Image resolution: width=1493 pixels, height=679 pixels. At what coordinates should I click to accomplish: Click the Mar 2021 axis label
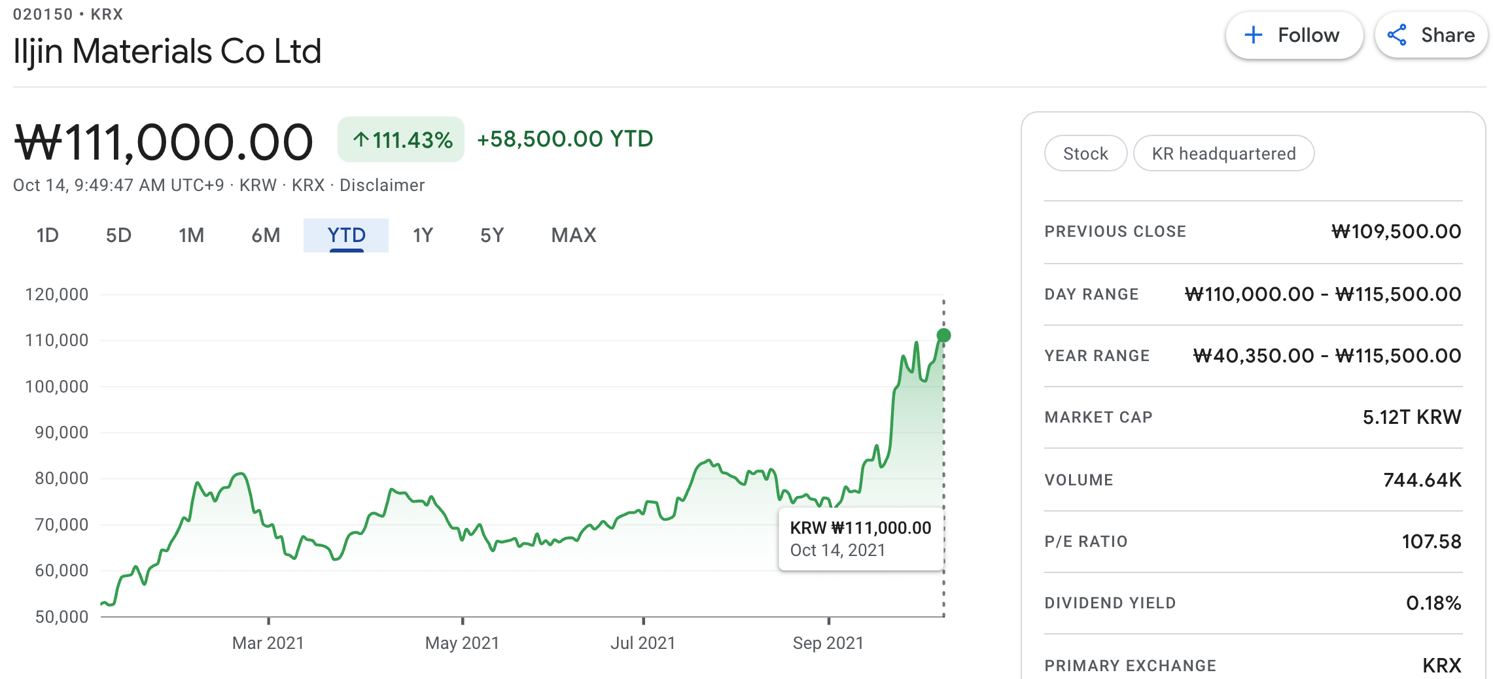click(268, 643)
